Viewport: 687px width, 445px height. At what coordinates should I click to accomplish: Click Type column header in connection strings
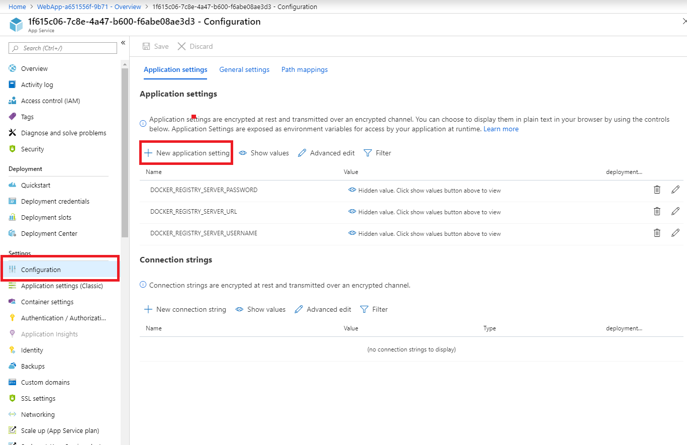click(x=489, y=328)
